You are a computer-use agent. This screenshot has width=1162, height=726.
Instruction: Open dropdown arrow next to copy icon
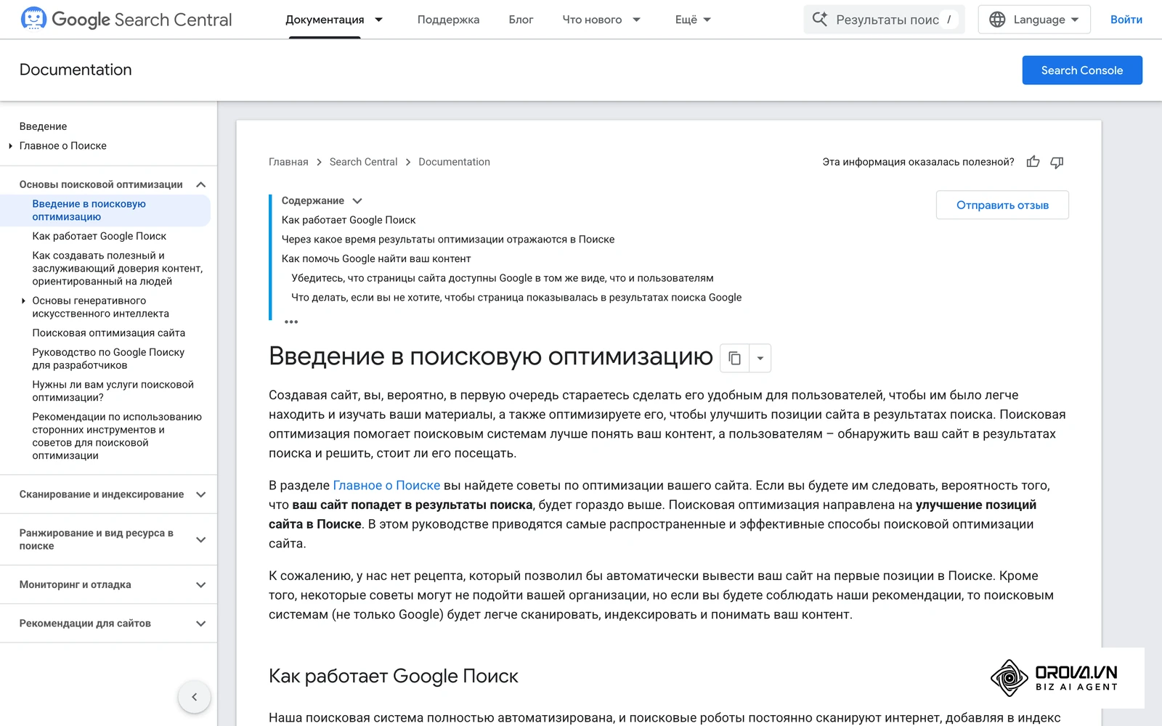[x=760, y=358]
